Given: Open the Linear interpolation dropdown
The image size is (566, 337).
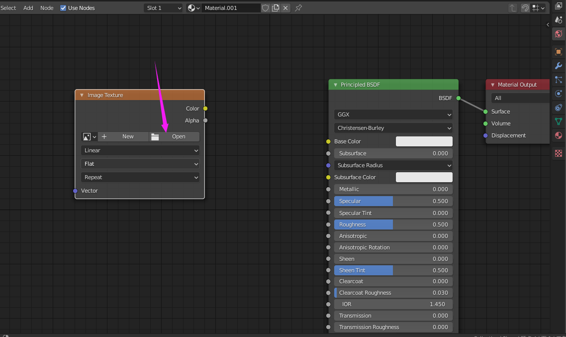Looking at the screenshot, I should pos(140,151).
